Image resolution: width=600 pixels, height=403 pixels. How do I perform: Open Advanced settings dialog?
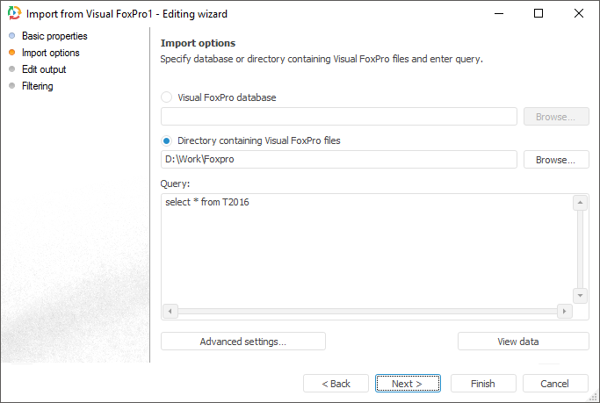point(242,342)
